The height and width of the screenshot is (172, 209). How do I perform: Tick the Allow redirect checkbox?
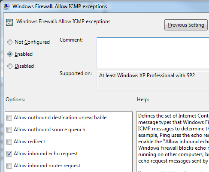9,142
